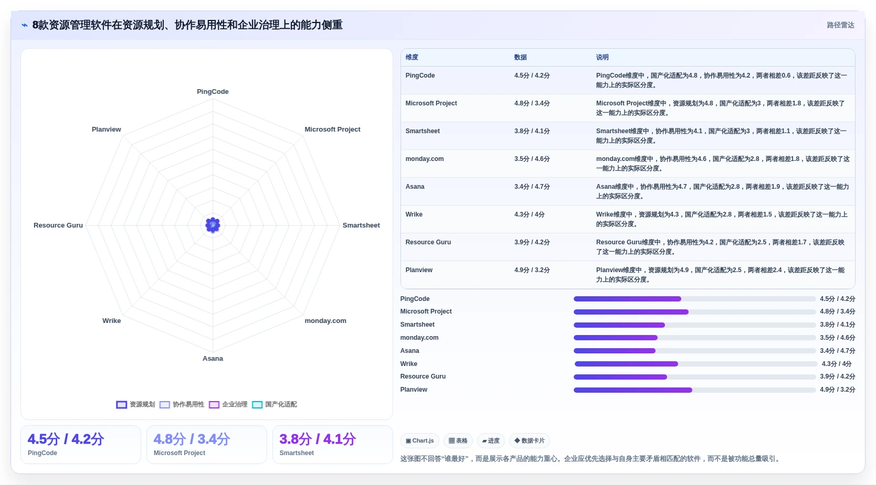Click the blue title icon beside the heading
The image size is (876, 485).
click(x=24, y=25)
